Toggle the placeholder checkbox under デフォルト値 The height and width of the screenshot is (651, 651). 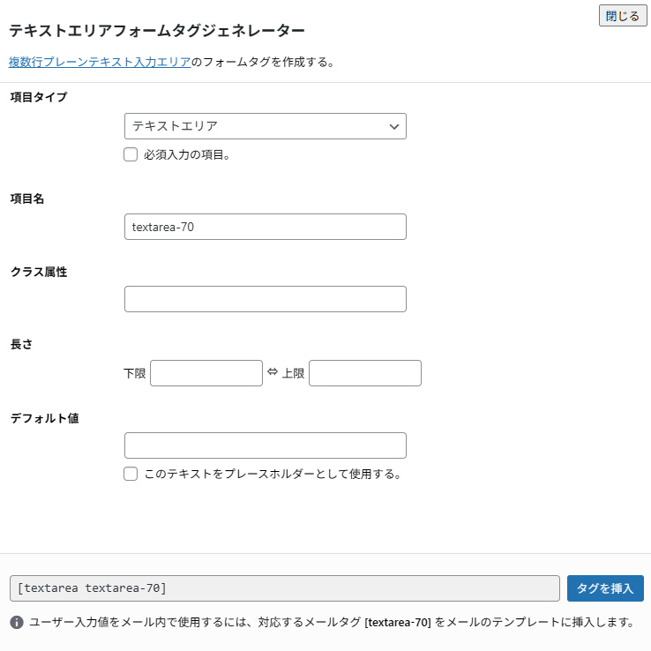click(131, 474)
